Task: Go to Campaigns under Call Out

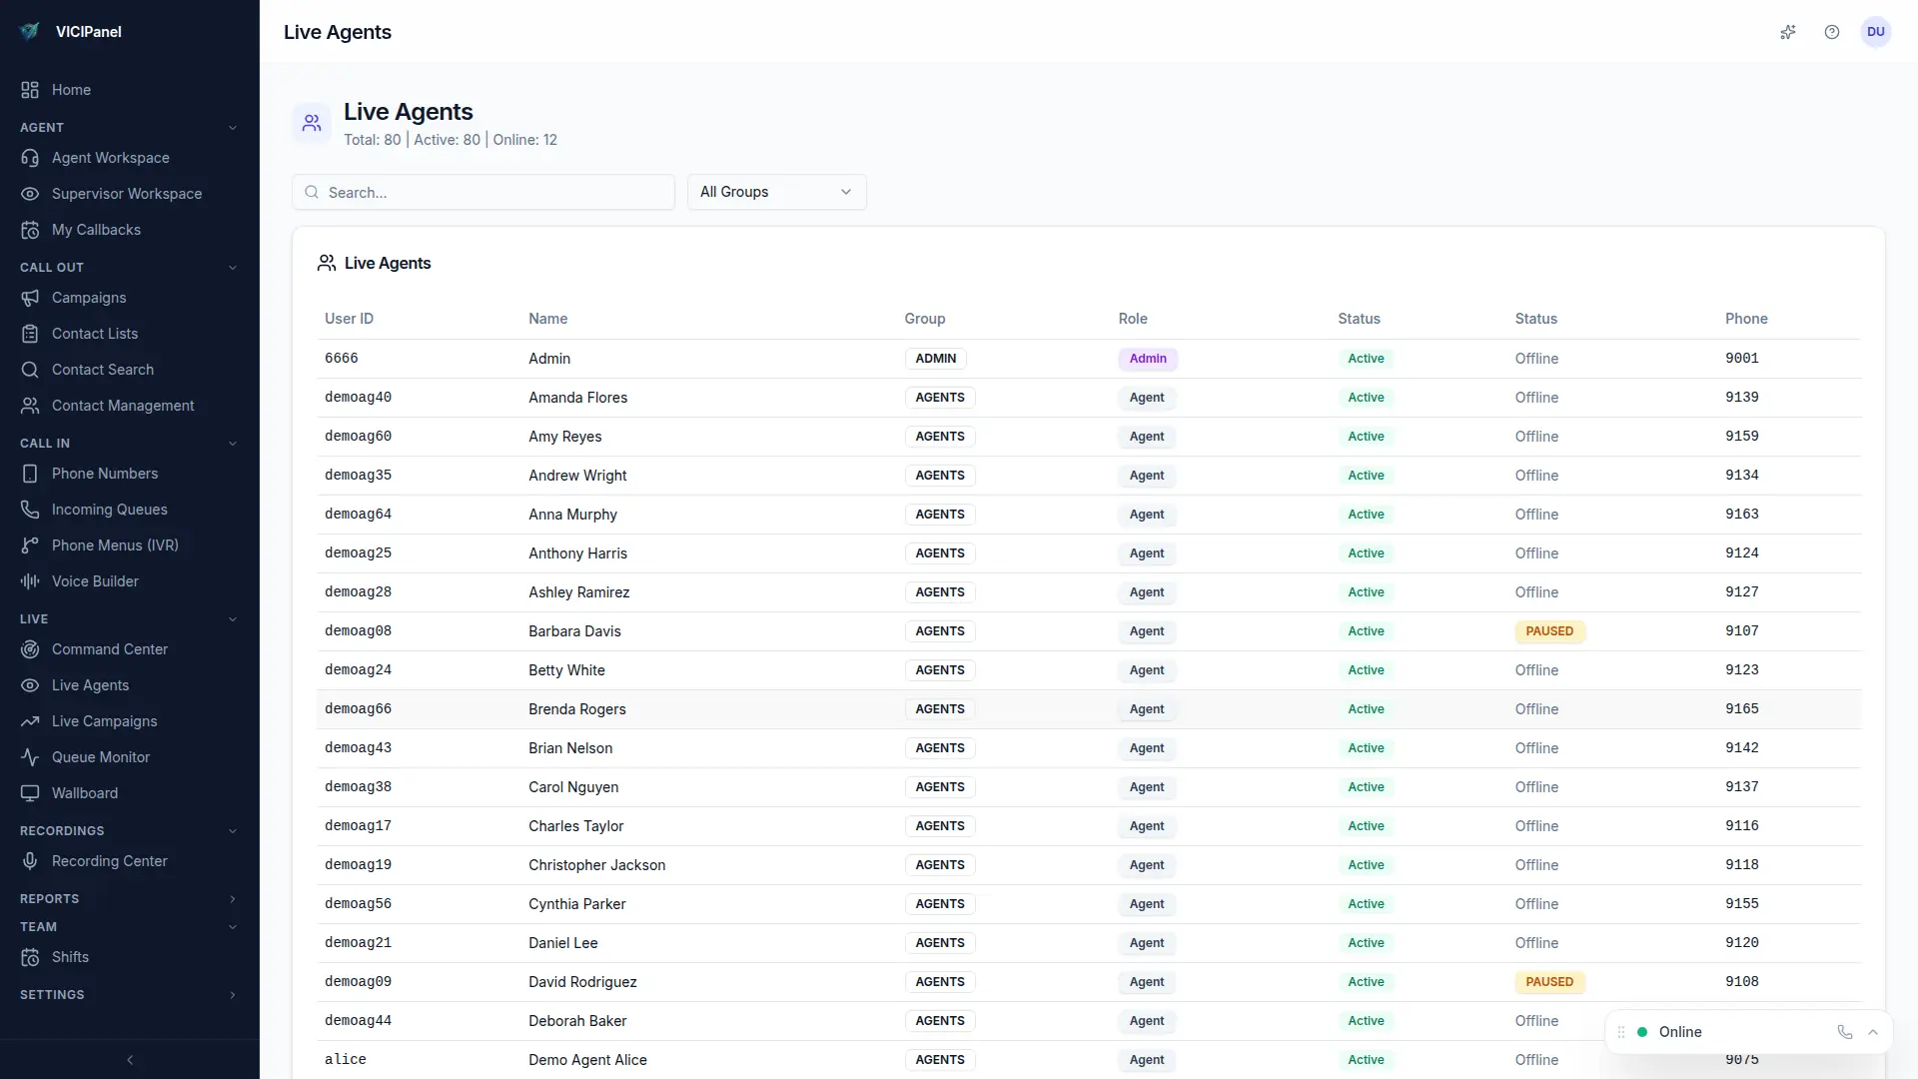Action: pos(88,298)
